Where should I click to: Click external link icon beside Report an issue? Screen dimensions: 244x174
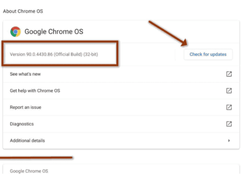(229, 107)
